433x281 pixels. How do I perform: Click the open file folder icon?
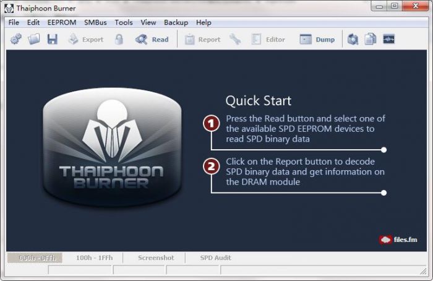[x=34, y=40]
